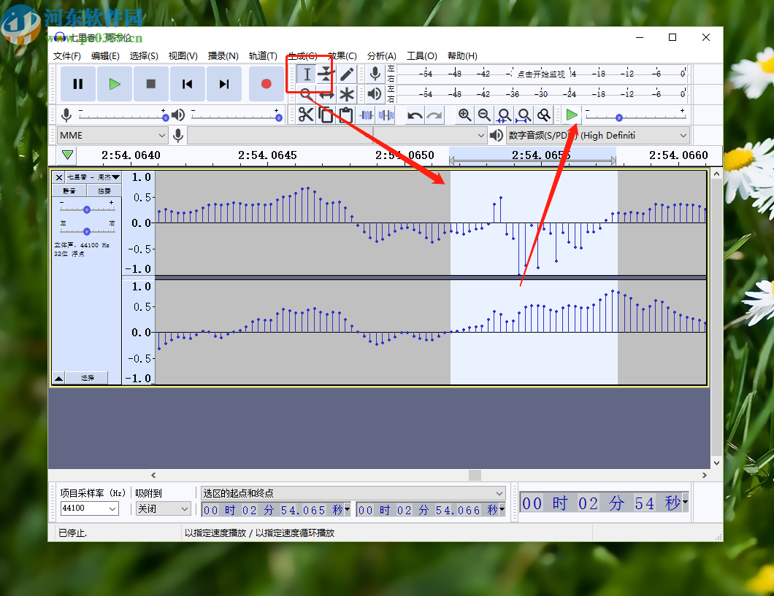Solo the track using 独奏 button
Screen dimensions: 774x596
(x=104, y=191)
